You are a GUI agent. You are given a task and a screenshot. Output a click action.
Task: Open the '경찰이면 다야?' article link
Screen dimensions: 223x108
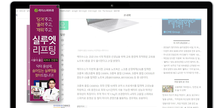[180, 104]
